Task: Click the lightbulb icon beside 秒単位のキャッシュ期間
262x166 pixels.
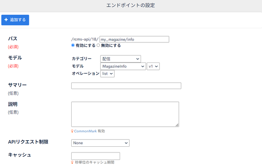Action: click(x=72, y=163)
